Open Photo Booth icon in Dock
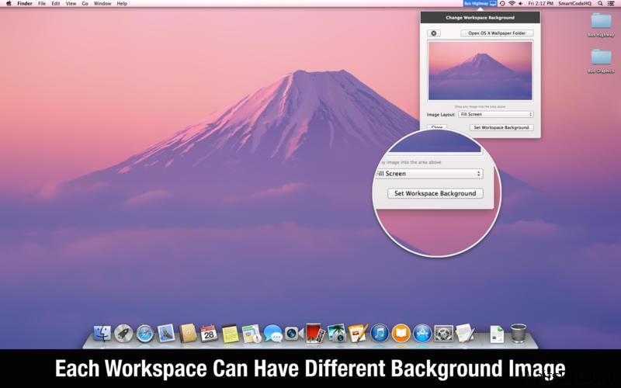The width and height of the screenshot is (621, 388). tap(315, 333)
